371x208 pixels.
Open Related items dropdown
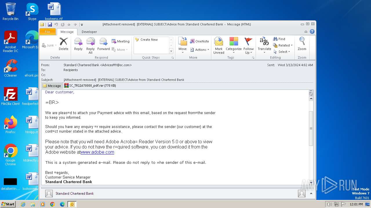point(283,45)
